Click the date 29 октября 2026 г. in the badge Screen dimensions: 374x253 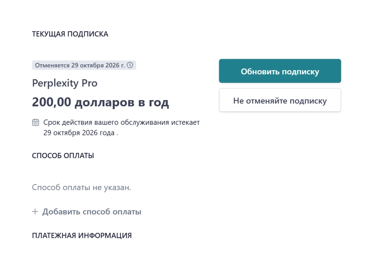98,65
